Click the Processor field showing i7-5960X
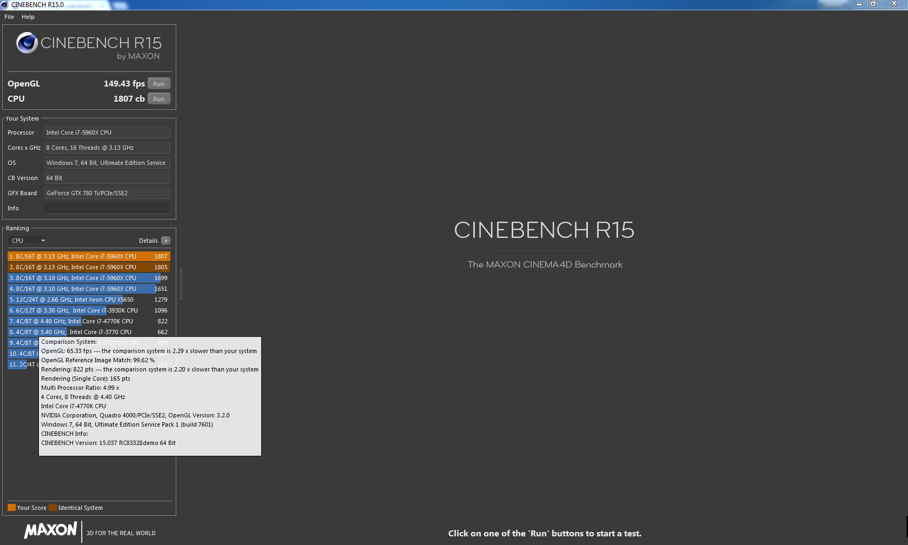Viewport: 908px width, 545px height. click(107, 132)
